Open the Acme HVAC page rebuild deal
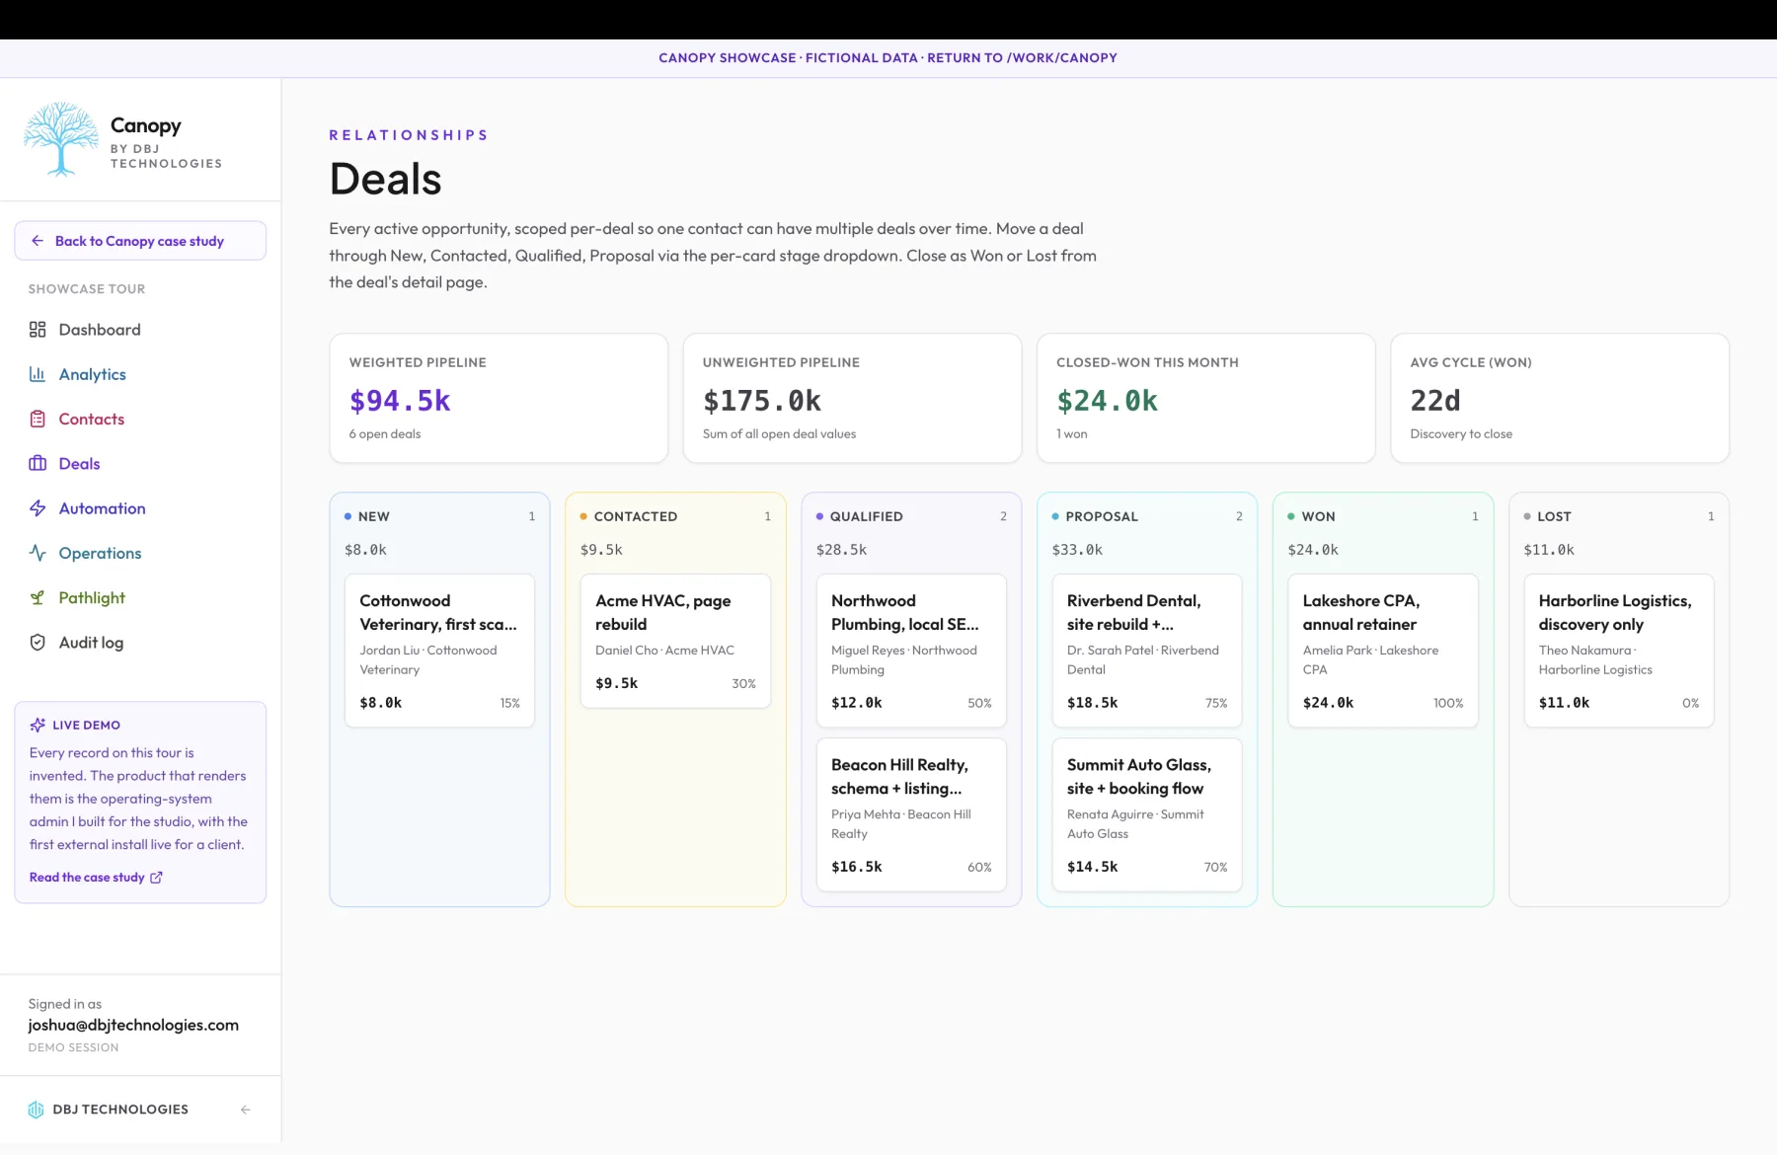Image resolution: width=1777 pixels, height=1155 pixels. coord(675,641)
